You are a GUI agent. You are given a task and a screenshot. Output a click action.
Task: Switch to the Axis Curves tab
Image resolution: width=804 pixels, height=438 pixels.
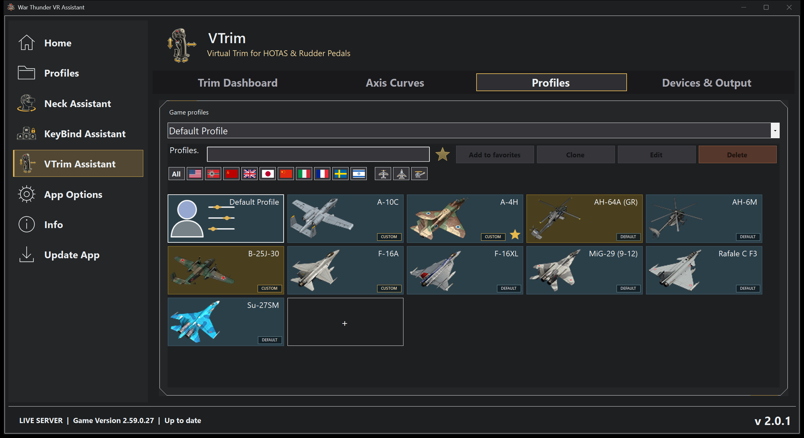[x=395, y=83]
